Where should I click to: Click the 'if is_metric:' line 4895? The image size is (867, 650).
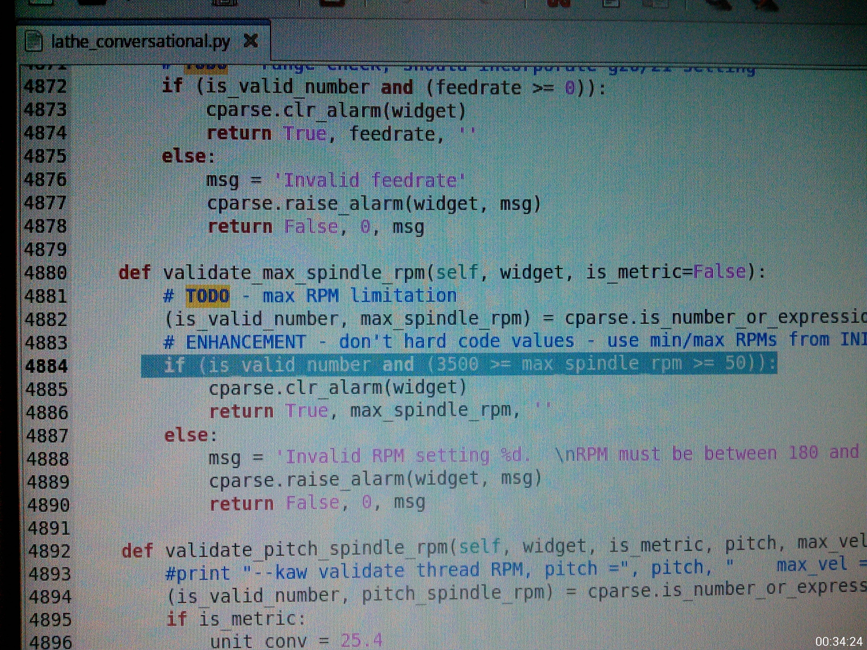(x=235, y=619)
